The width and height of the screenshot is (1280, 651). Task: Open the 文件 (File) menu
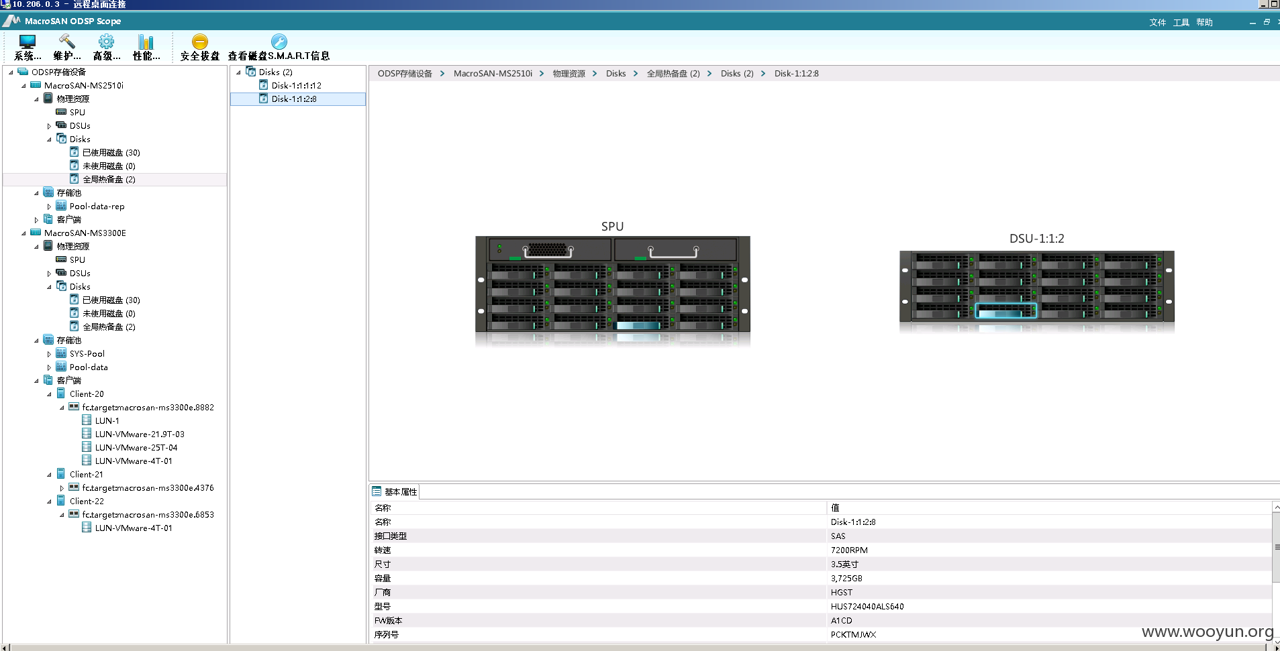[1158, 22]
